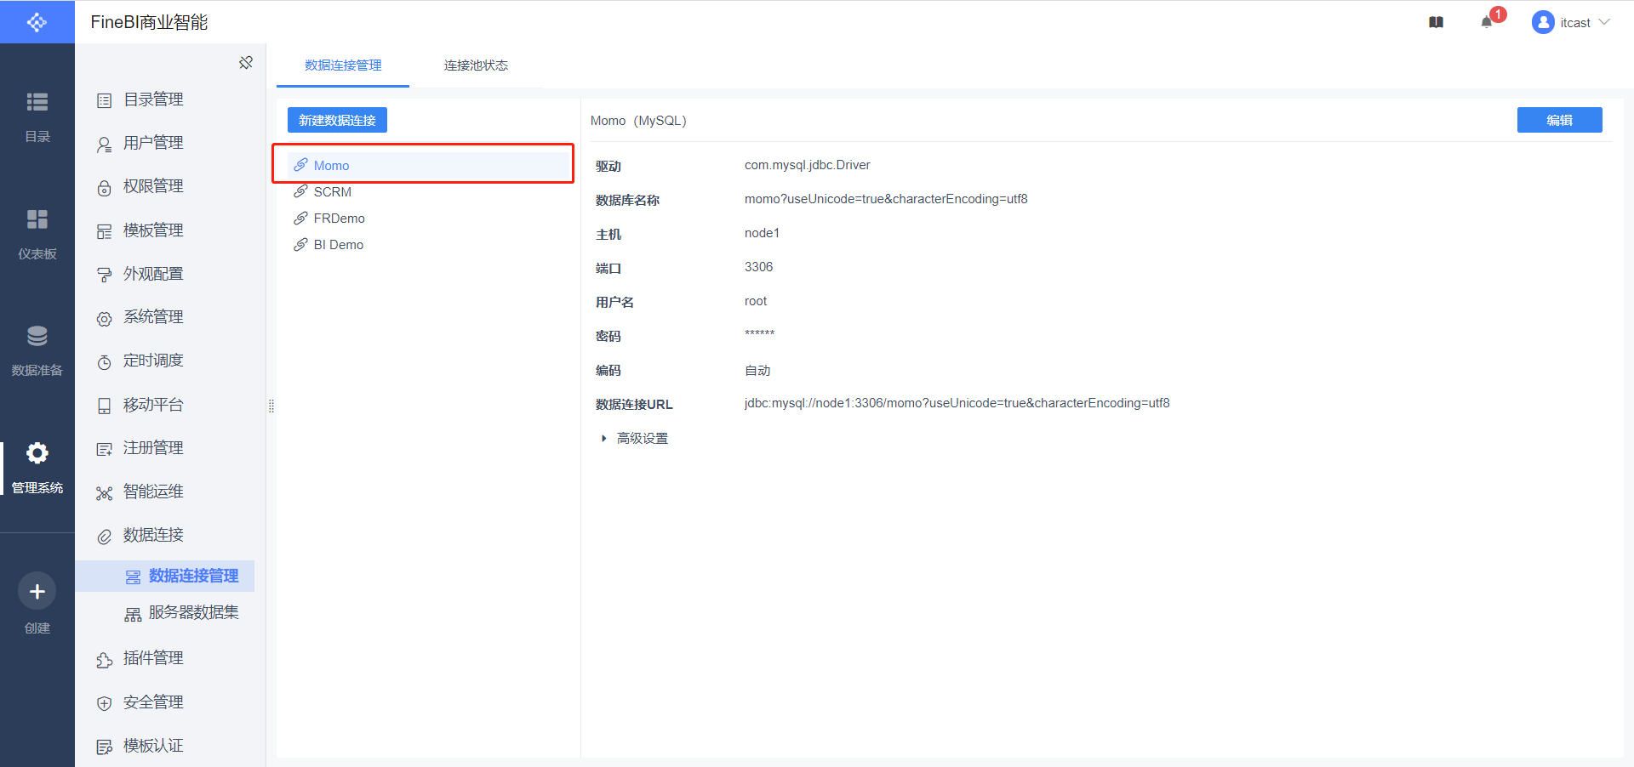Unpin the navigation panel with pin icon
This screenshot has width=1634, height=767.
246,62
